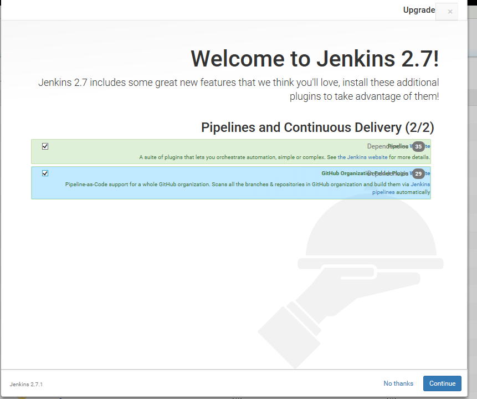Image resolution: width=477 pixels, height=399 pixels.
Task: Click the intro paragraph about Jenkins 2.7 features
Action: pos(238,89)
